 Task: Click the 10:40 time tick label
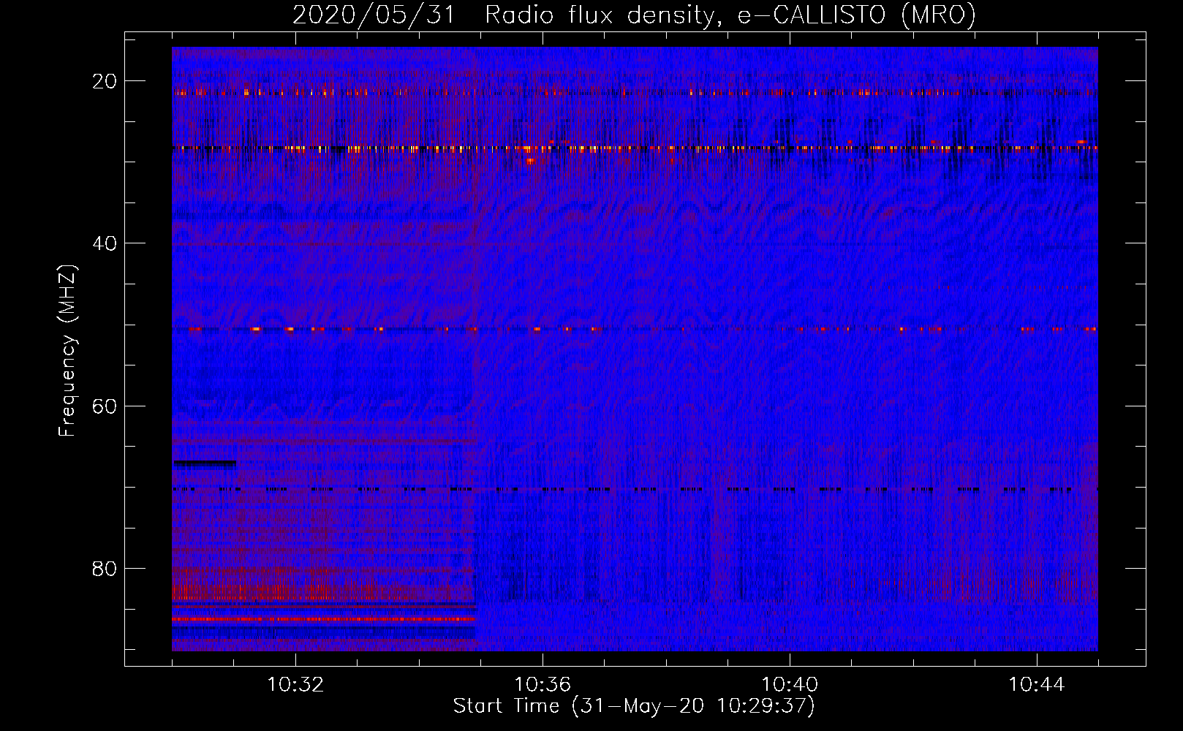tap(790, 685)
